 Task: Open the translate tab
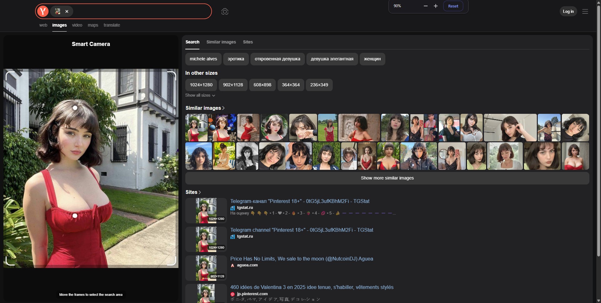(x=112, y=25)
